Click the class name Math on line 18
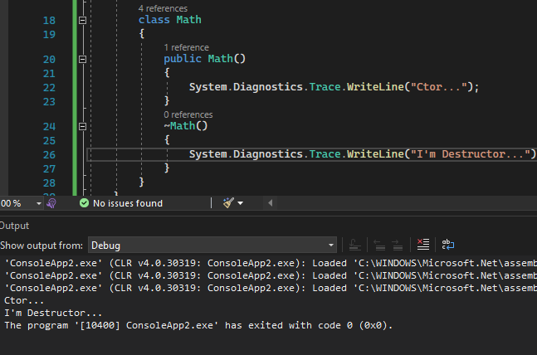537x355 pixels. coord(188,20)
